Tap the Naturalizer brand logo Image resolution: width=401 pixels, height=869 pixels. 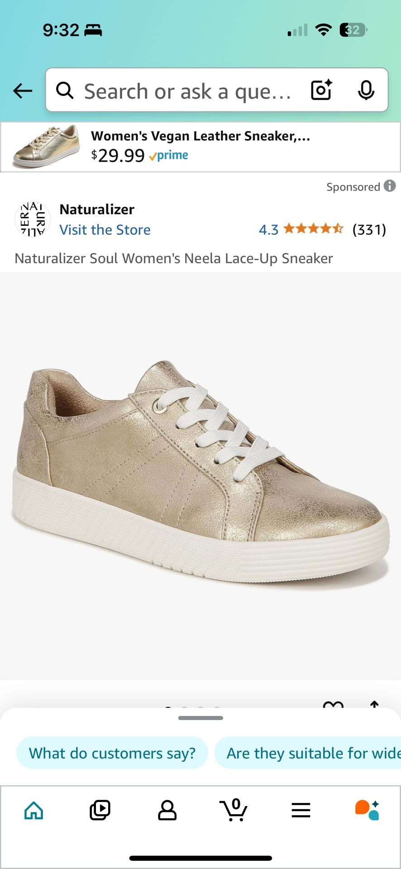(33, 220)
